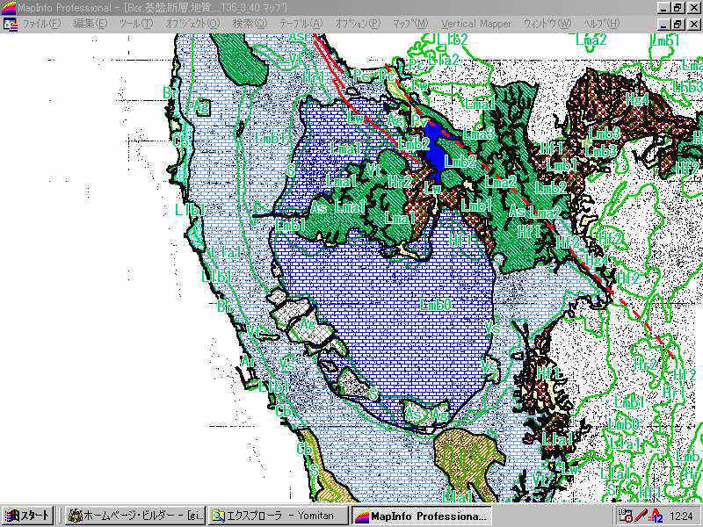
Task: Open the ファイル(F) menu
Action: (x=41, y=24)
